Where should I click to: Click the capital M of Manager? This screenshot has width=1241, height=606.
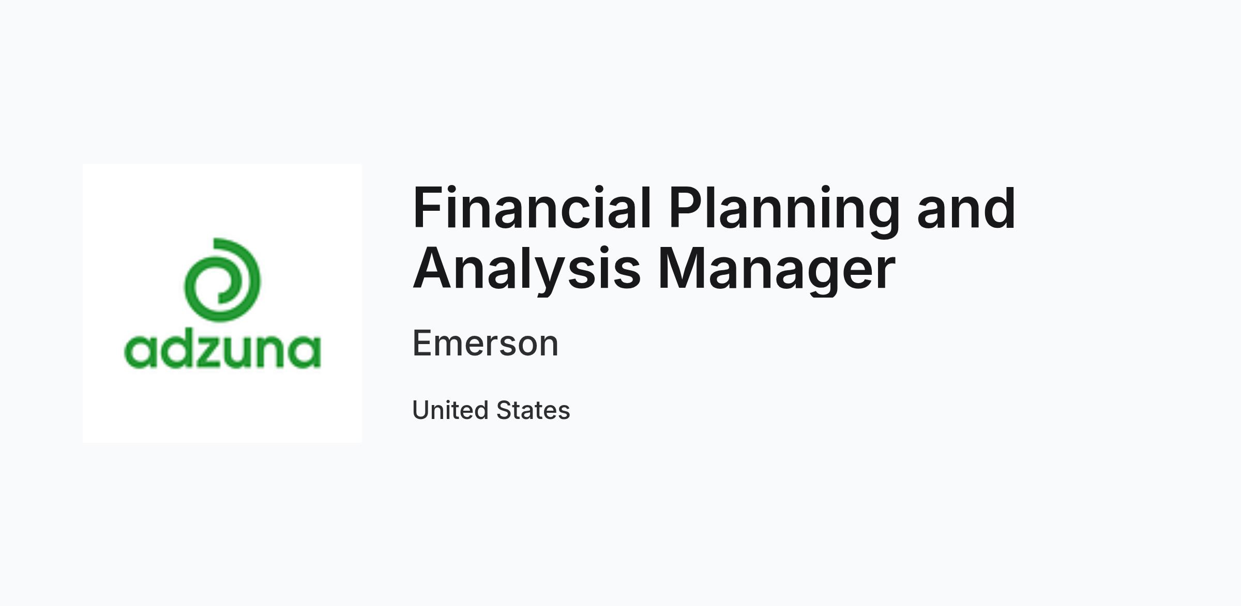coord(680,269)
